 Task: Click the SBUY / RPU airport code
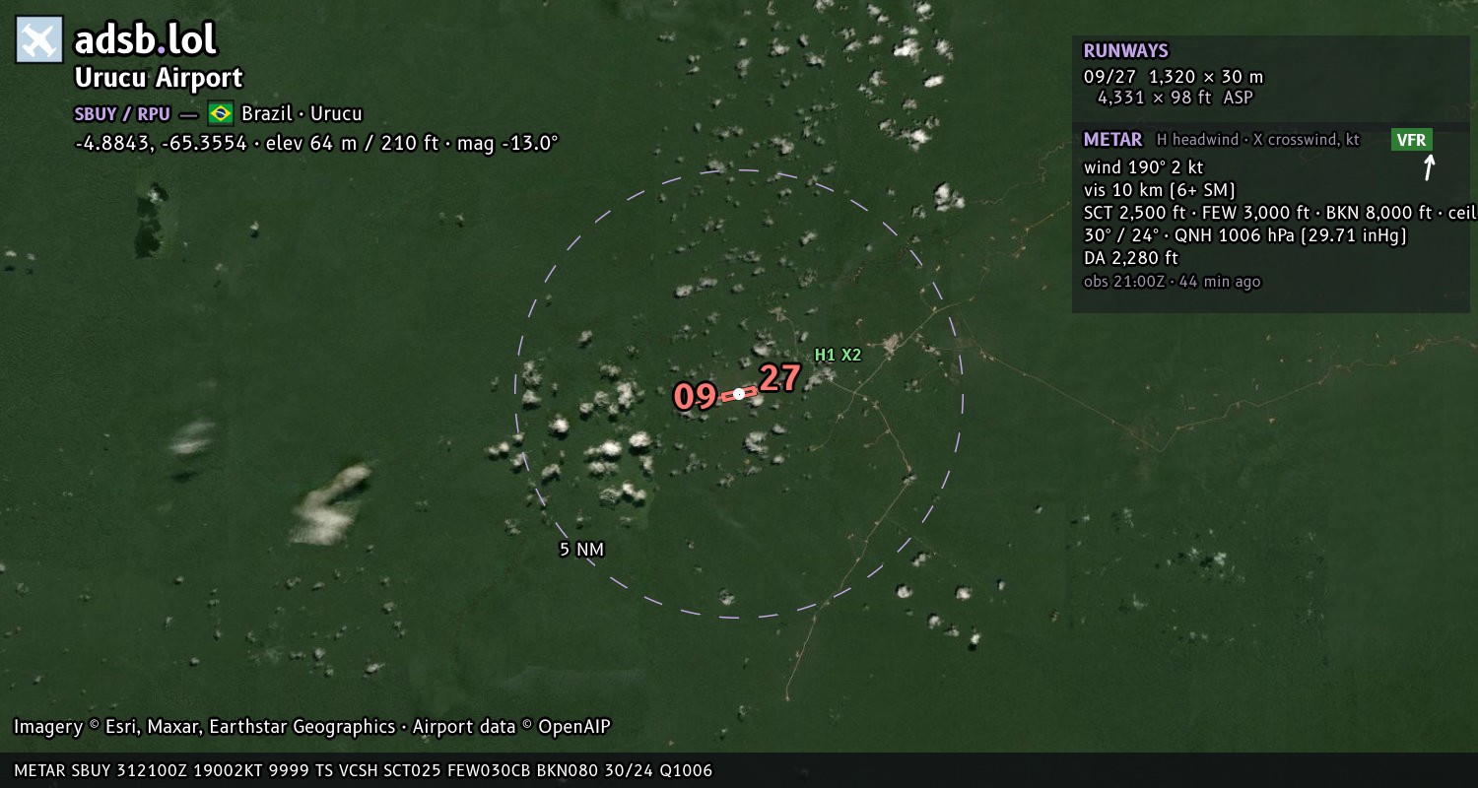click(122, 113)
